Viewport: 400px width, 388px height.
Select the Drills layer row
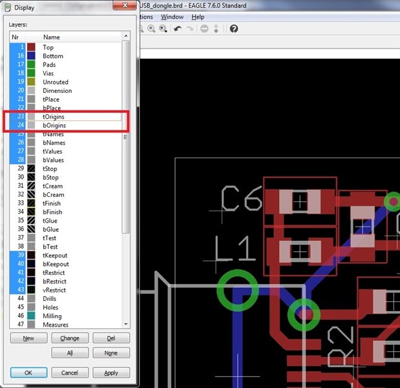pyautogui.click(x=66, y=298)
